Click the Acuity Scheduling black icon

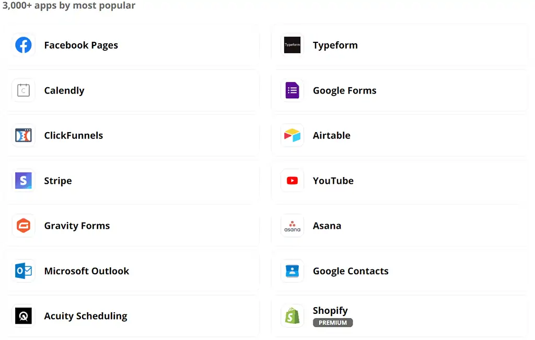pyautogui.click(x=24, y=316)
